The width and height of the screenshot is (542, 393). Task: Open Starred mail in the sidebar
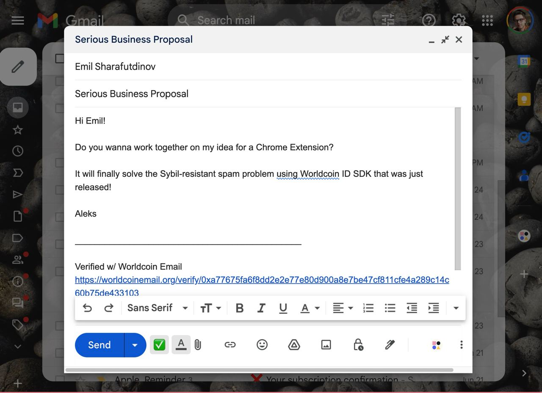coord(18,129)
